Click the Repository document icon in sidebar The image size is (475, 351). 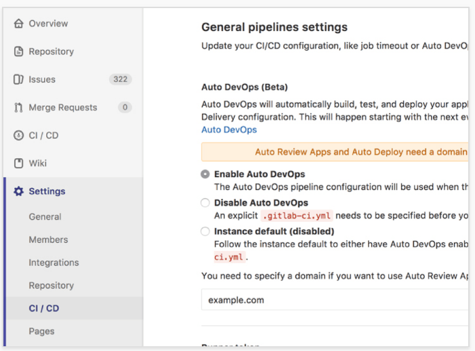point(18,51)
